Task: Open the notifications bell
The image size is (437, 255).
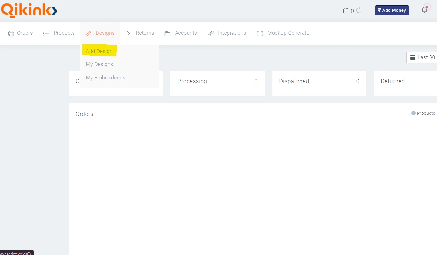Action: [424, 10]
